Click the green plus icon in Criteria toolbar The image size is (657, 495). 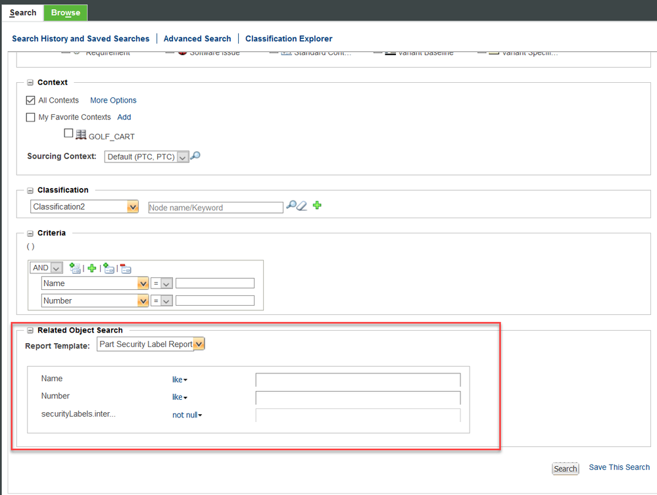tap(92, 268)
